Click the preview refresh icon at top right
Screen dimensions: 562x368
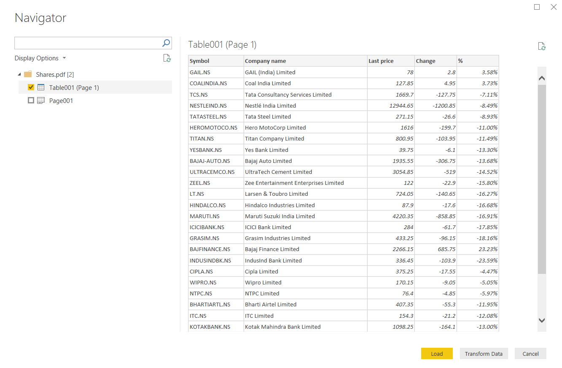(x=542, y=46)
